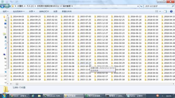Select the 2015-11-22 folder
The height and width of the screenshot is (98, 175).
tap(101, 17)
